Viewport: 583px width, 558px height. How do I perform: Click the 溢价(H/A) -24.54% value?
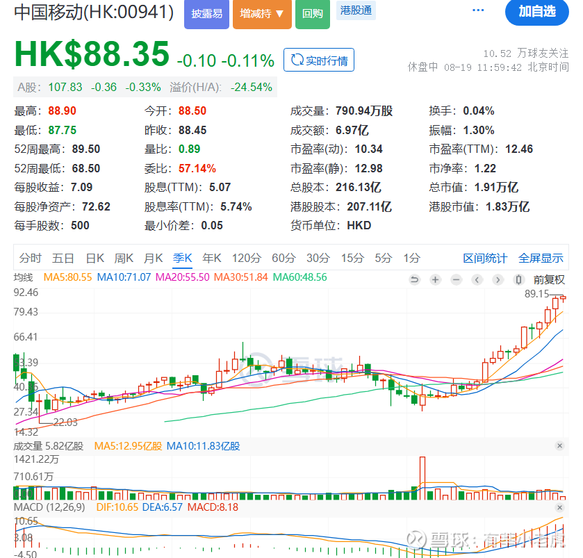pyautogui.click(x=252, y=88)
